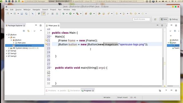183x103 pixels.
Task: Click the Last Edit Location icon
Action: click(x=131, y=14)
